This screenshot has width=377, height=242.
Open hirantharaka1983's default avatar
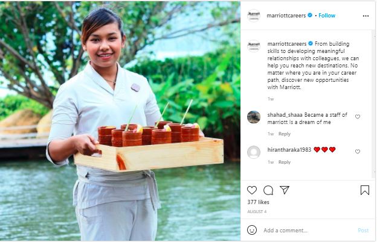point(254,152)
